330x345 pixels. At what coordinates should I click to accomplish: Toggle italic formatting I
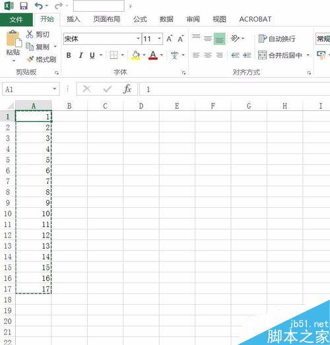81,55
